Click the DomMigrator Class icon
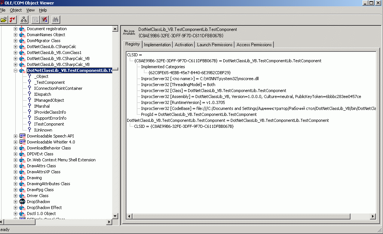This screenshot has height=234, width=383. (x=22, y=41)
